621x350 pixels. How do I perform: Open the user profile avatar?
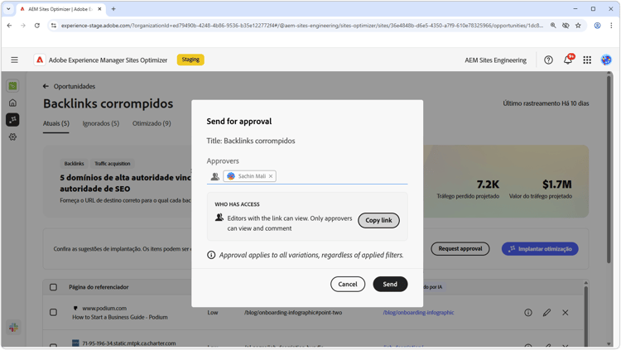[606, 60]
